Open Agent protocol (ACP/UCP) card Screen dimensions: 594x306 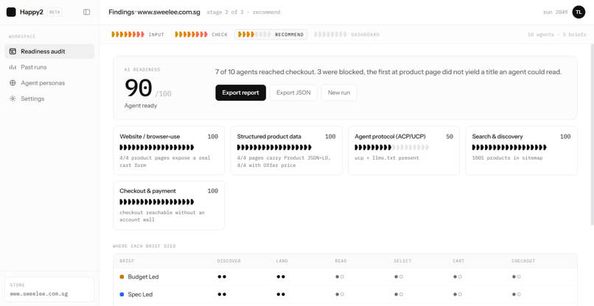point(404,151)
